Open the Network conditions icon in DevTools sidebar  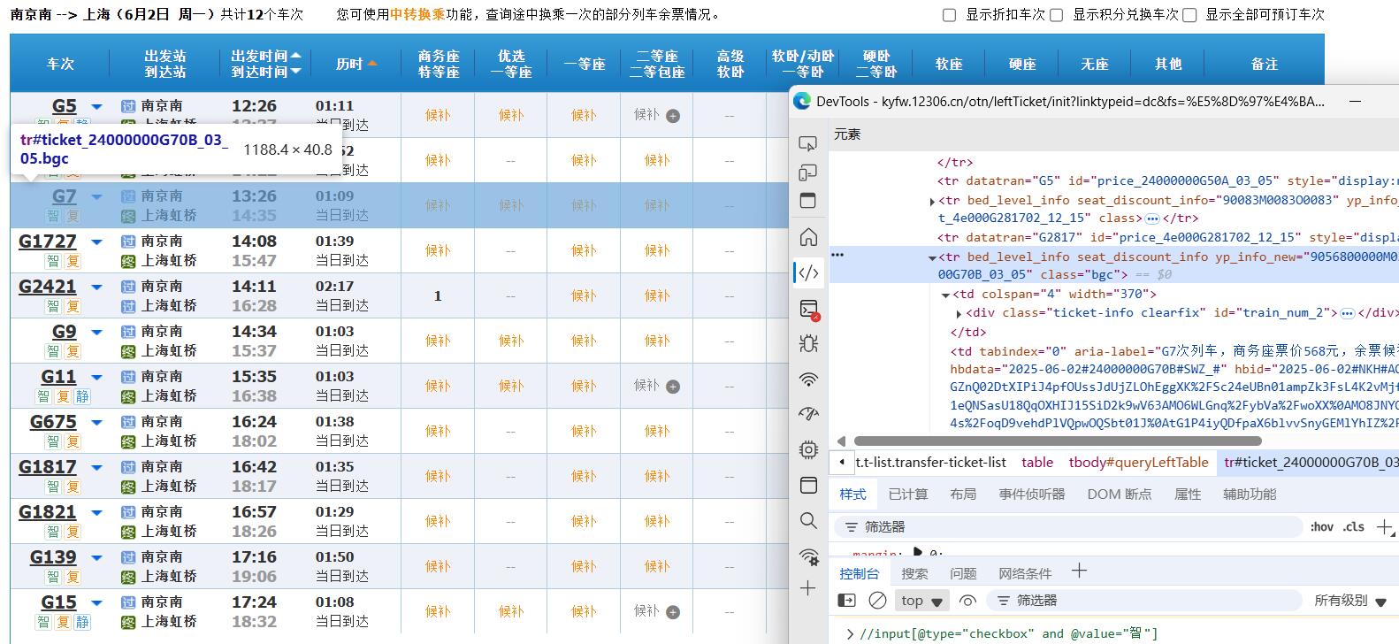click(807, 556)
